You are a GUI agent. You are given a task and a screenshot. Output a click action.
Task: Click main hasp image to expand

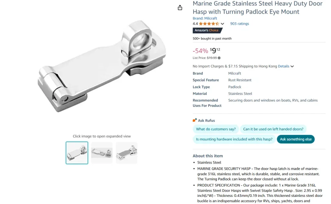click(102, 66)
